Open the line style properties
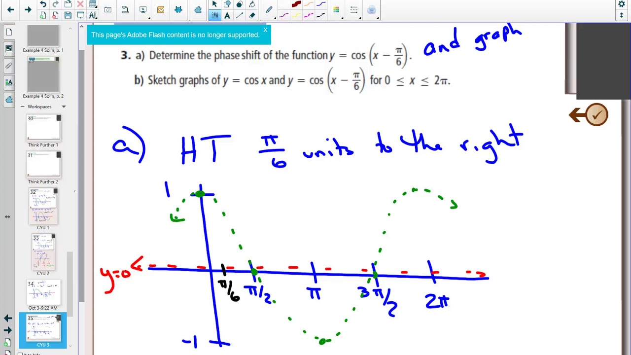631x355 pixels. click(354, 10)
